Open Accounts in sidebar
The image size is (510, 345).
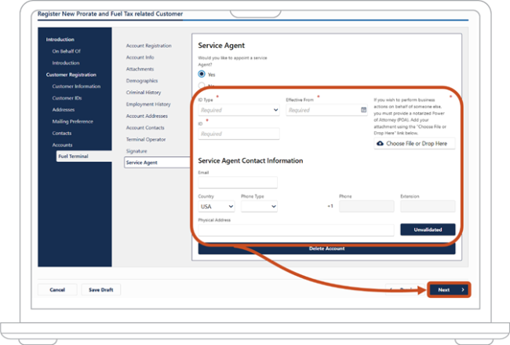pyautogui.click(x=63, y=145)
